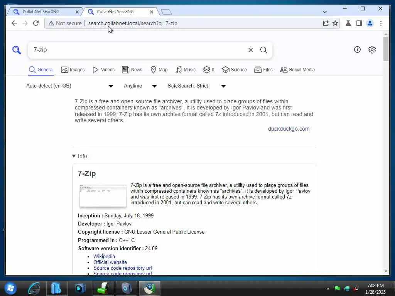Image resolution: width=395 pixels, height=296 pixels.
Task: Clear the search query with the X
Action: [x=250, y=50]
